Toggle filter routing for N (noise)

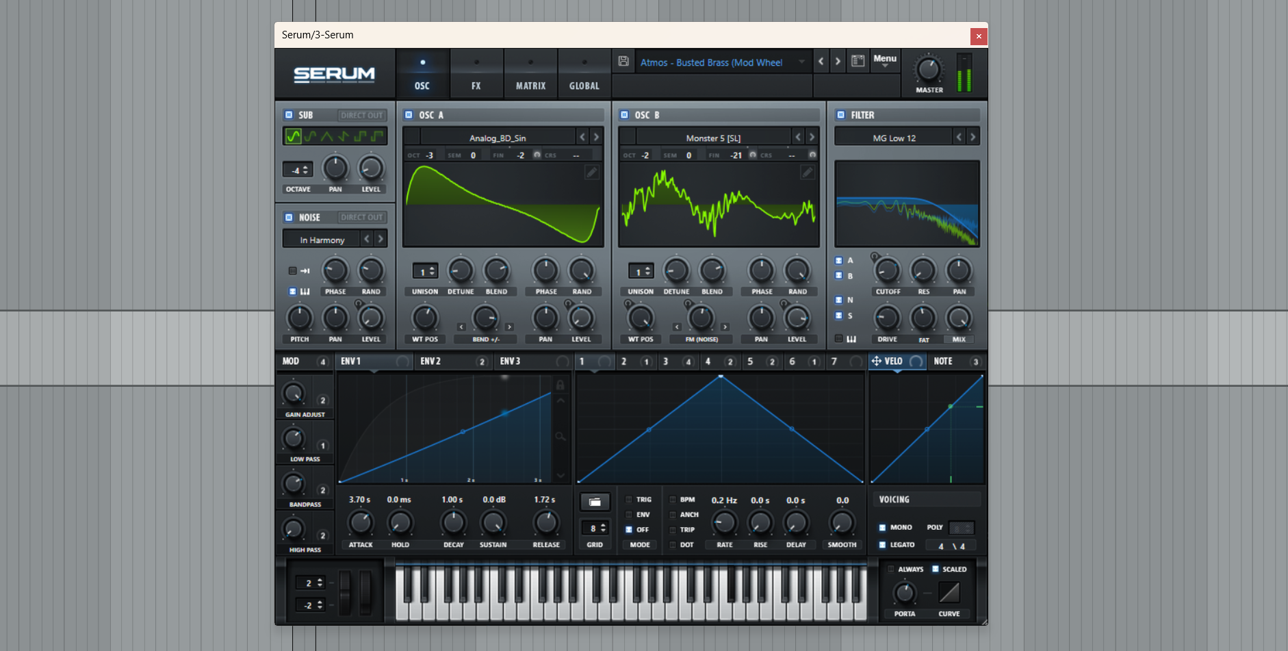(x=838, y=300)
